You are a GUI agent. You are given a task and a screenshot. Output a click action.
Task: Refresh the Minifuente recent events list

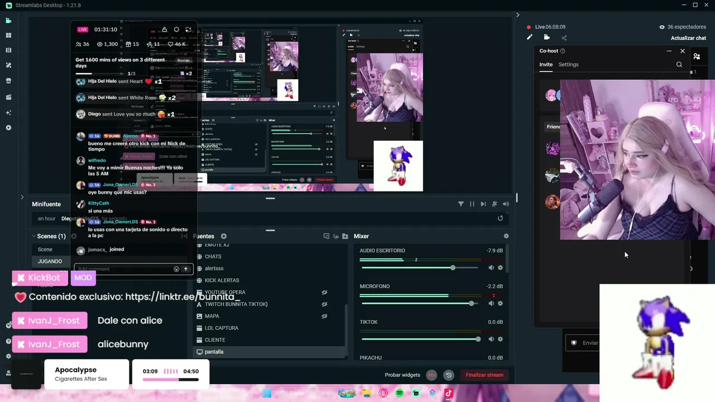pos(500,218)
